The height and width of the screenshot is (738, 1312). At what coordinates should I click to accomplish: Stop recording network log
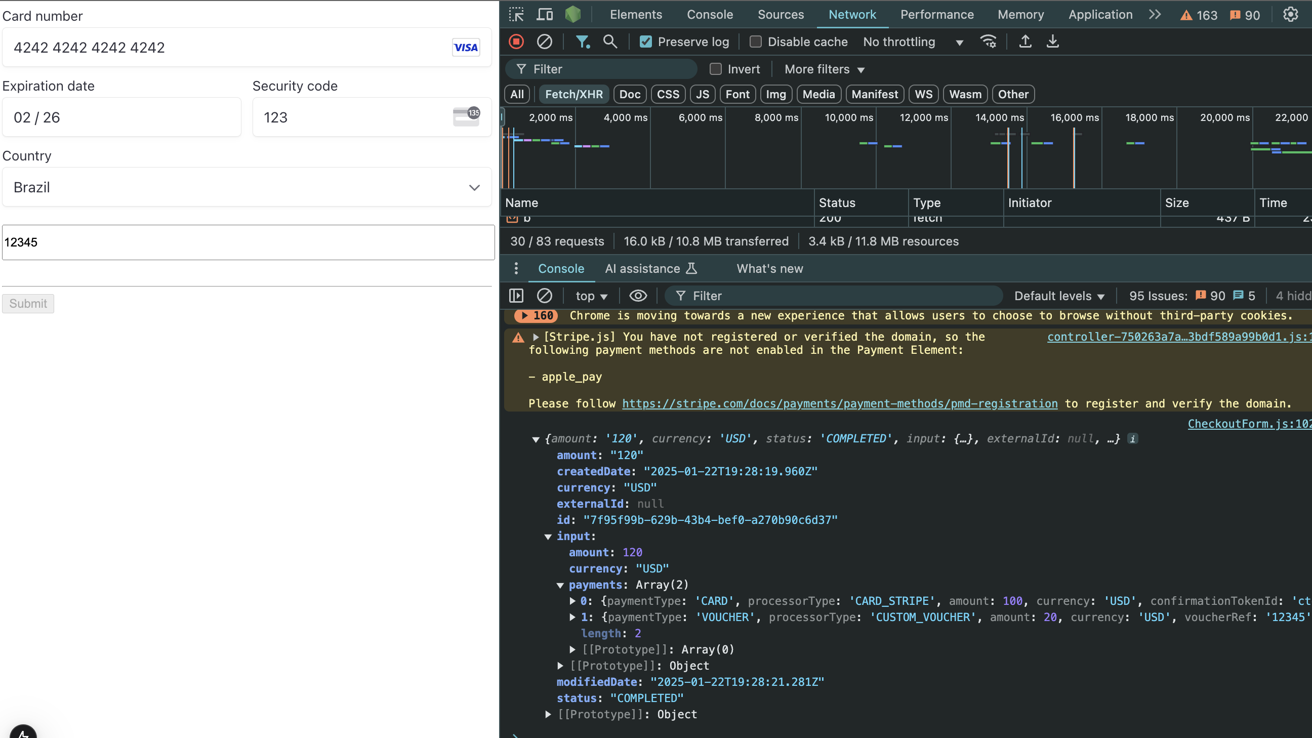click(x=516, y=42)
